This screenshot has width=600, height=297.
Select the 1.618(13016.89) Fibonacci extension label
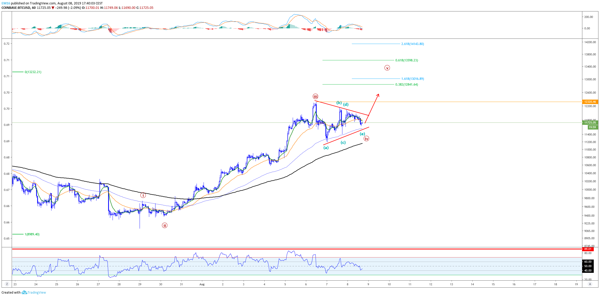coord(413,79)
